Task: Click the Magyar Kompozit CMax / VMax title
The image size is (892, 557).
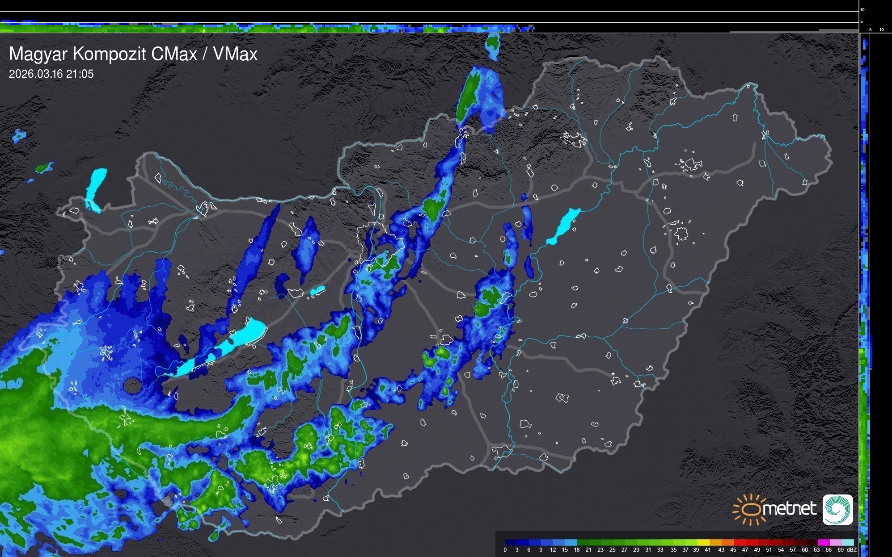Action: point(133,54)
